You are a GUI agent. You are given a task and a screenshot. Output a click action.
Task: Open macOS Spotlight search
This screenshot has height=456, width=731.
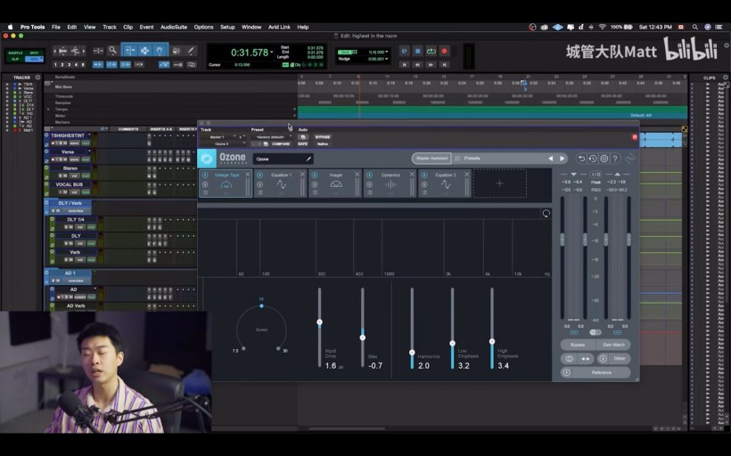tap(695, 27)
